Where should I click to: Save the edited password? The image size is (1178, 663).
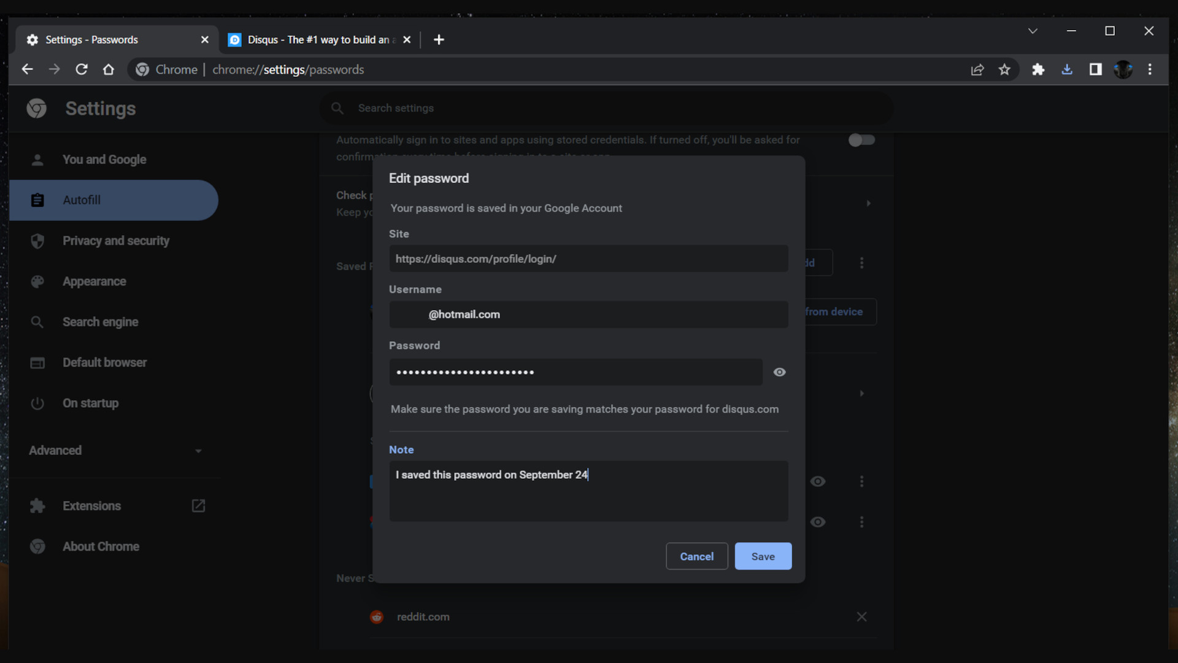pos(763,556)
